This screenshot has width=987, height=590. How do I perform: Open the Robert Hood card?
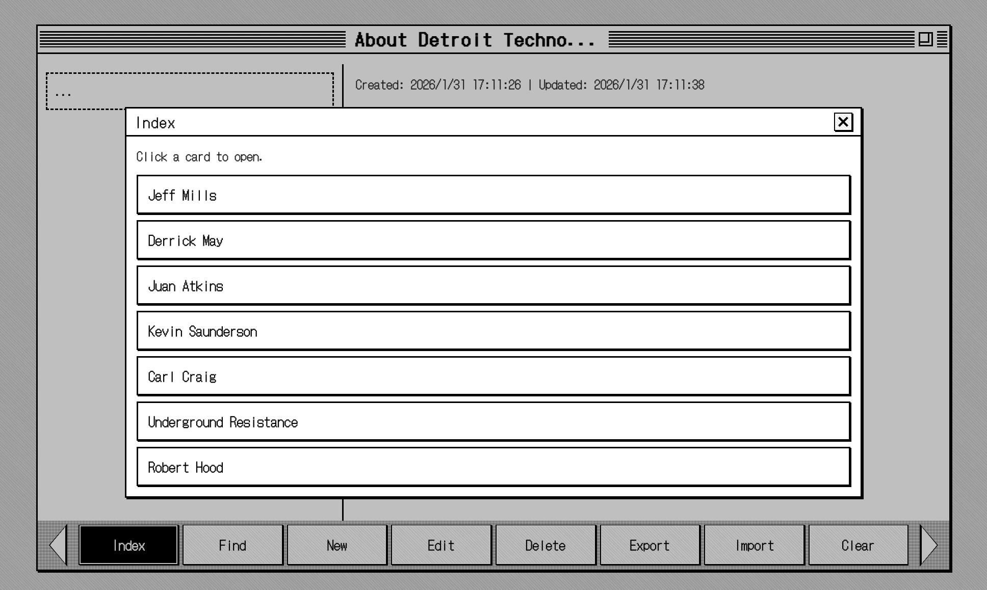tap(494, 467)
